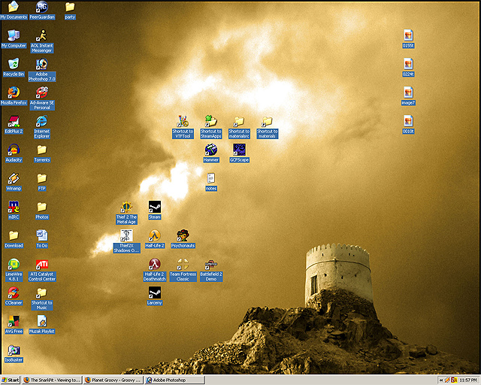Click the Audacity icon
Image resolution: width=481 pixels, height=385 pixels.
coord(14,150)
